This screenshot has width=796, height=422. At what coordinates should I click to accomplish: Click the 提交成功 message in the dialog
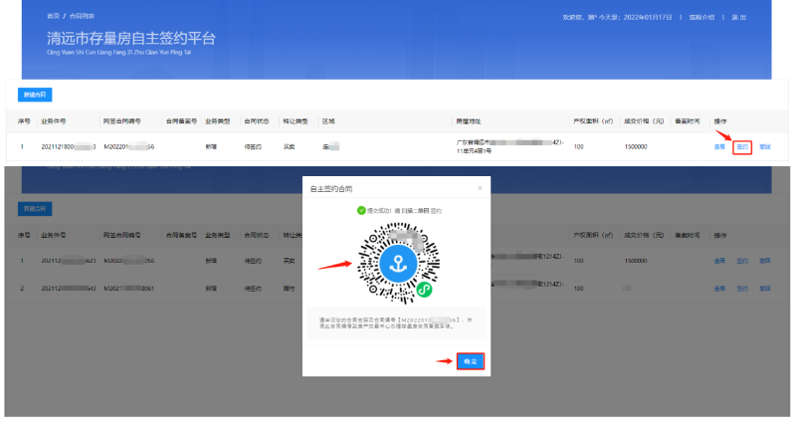(x=404, y=211)
